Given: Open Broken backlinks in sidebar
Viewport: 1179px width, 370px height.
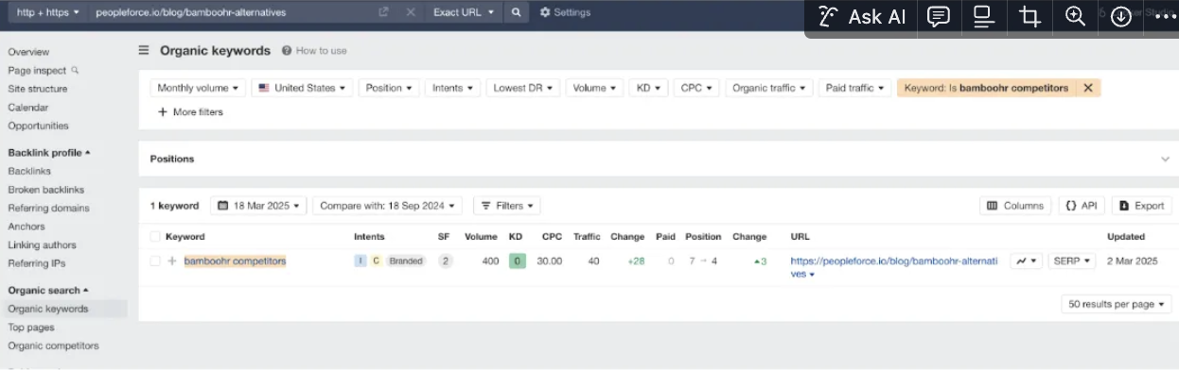Looking at the screenshot, I should [x=45, y=190].
